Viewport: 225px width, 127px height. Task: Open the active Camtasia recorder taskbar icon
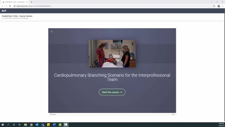66,124
